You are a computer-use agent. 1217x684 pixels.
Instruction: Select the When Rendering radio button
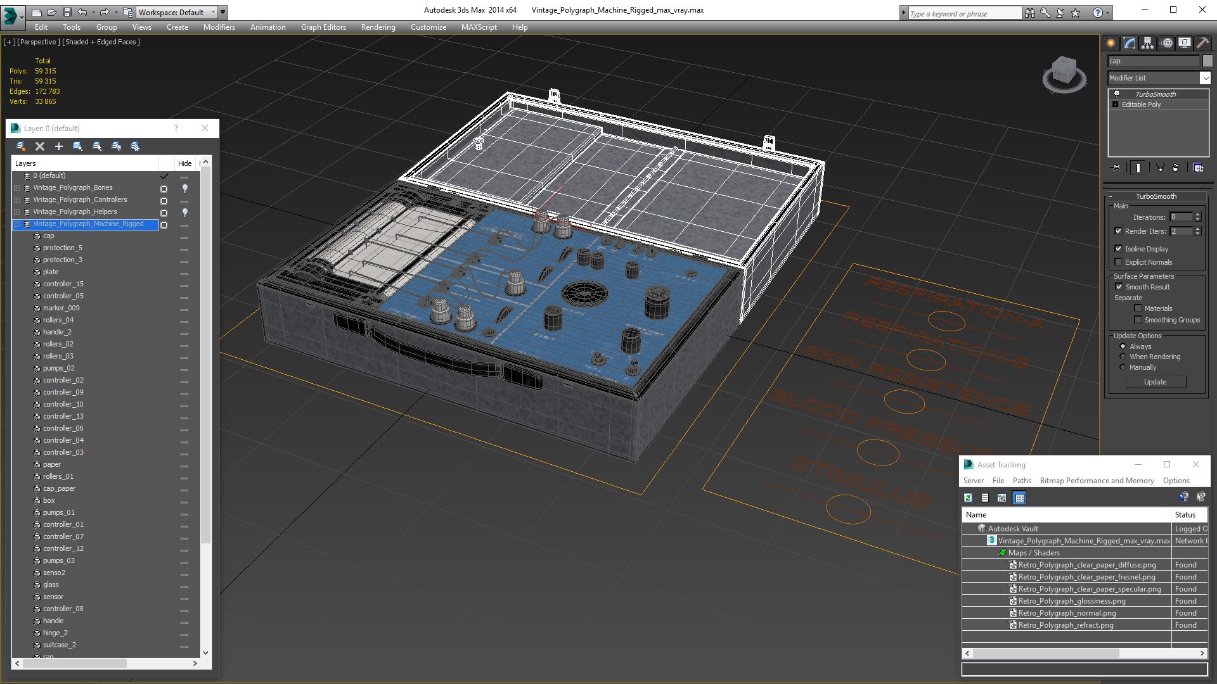[1123, 357]
